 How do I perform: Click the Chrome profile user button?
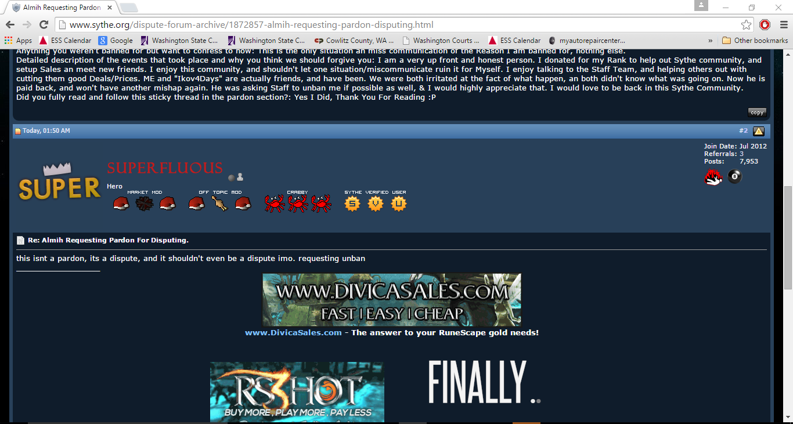point(701,5)
